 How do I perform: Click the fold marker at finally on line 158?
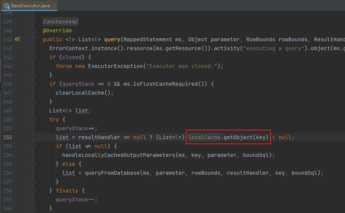tap(34, 191)
